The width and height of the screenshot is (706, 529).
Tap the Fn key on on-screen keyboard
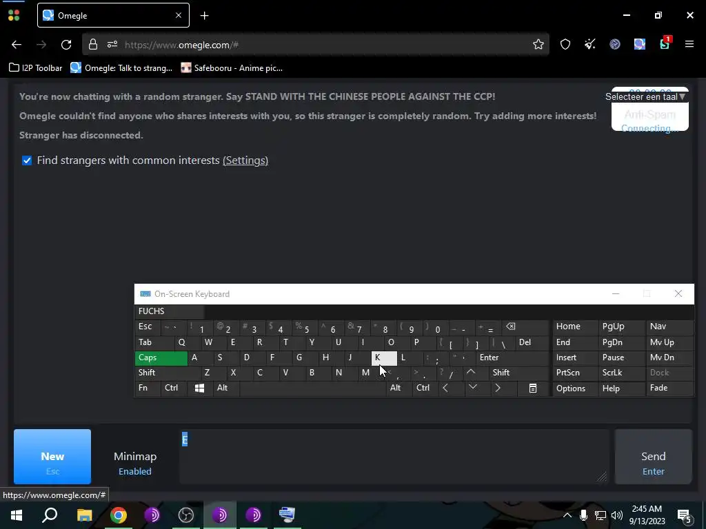(148, 388)
